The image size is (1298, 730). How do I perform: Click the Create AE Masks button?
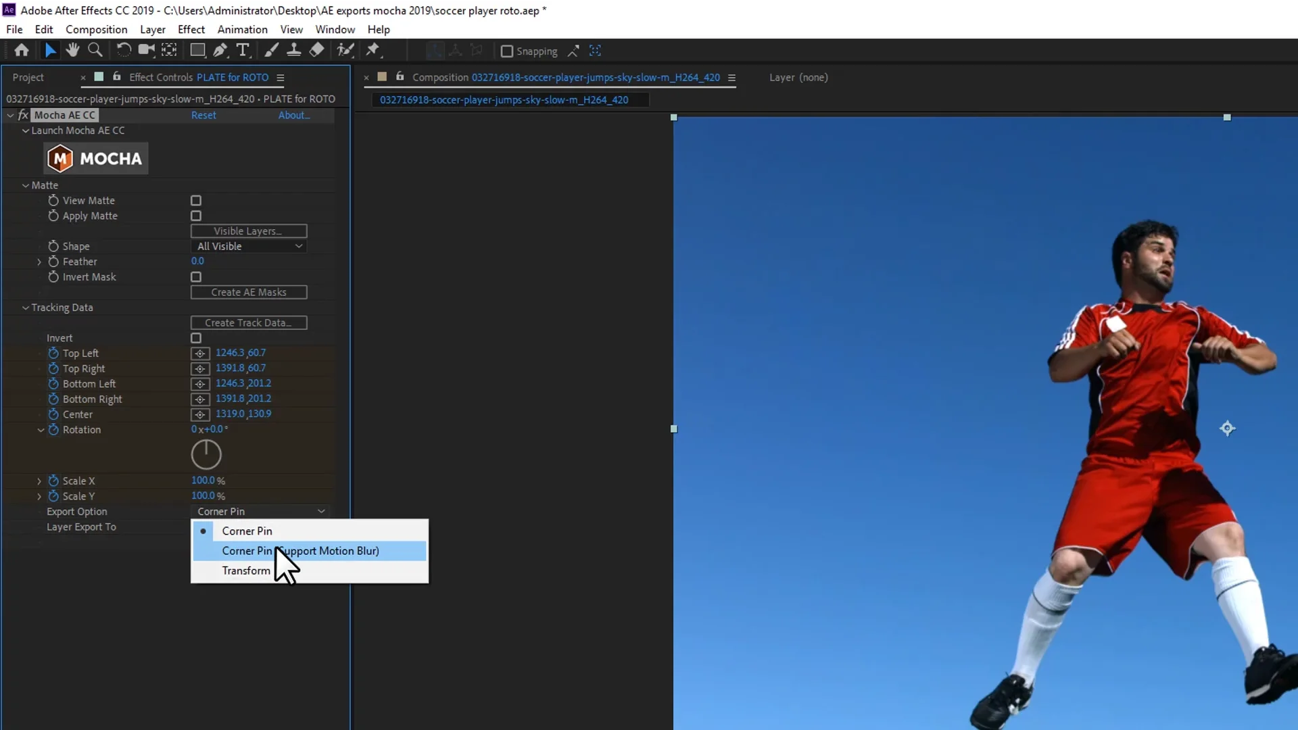248,292
